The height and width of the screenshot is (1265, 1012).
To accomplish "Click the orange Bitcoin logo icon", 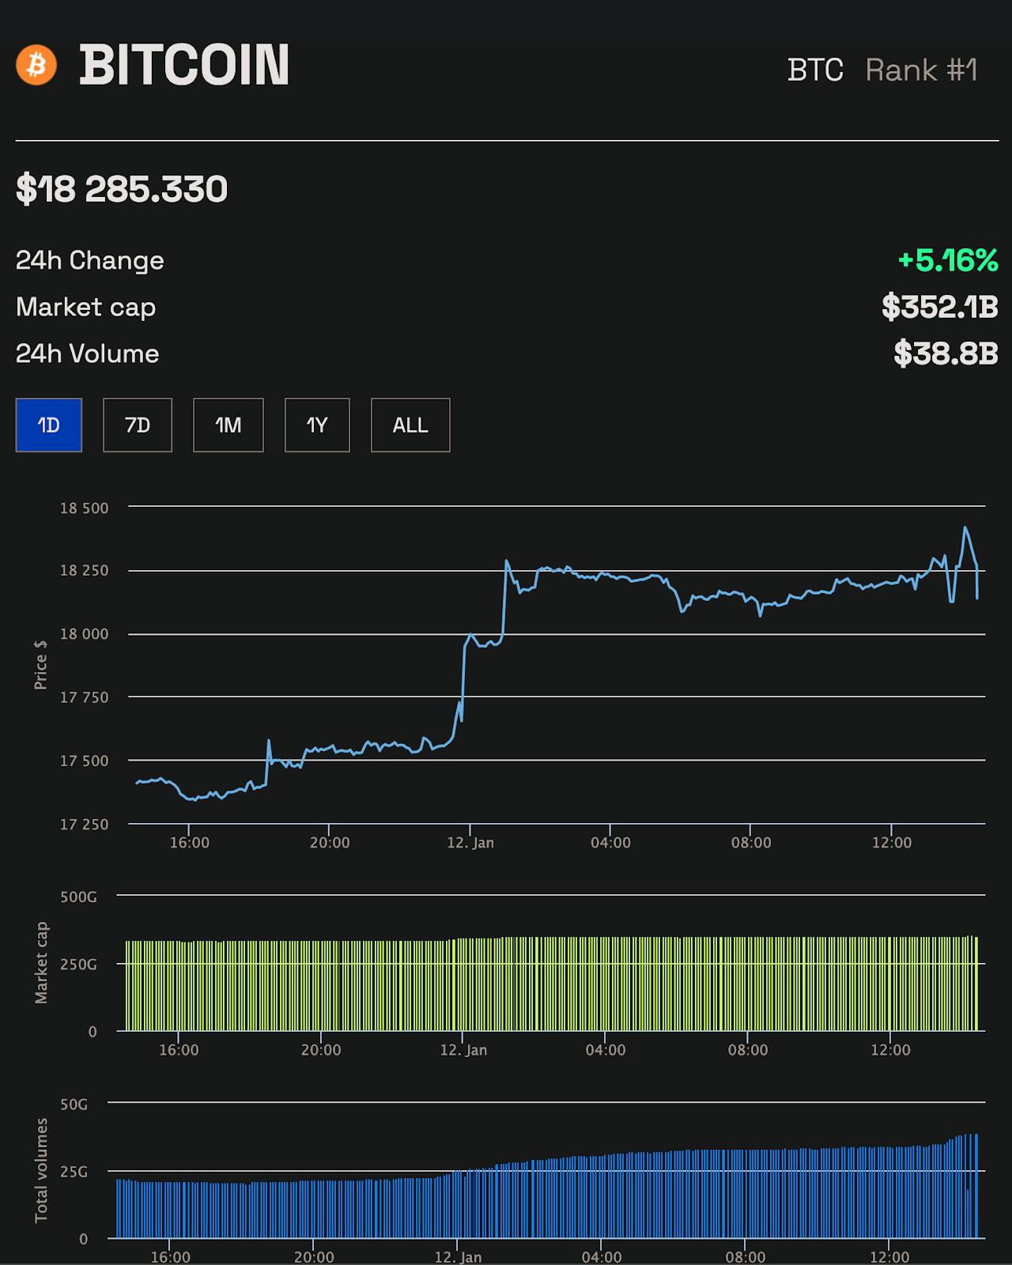I will point(36,65).
